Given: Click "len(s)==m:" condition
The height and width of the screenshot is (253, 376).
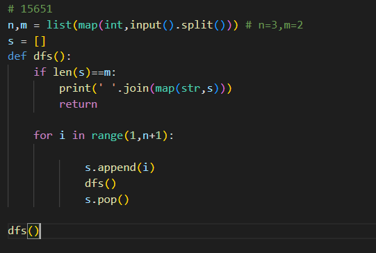Looking at the screenshot, I should pyautogui.click(x=85, y=72).
